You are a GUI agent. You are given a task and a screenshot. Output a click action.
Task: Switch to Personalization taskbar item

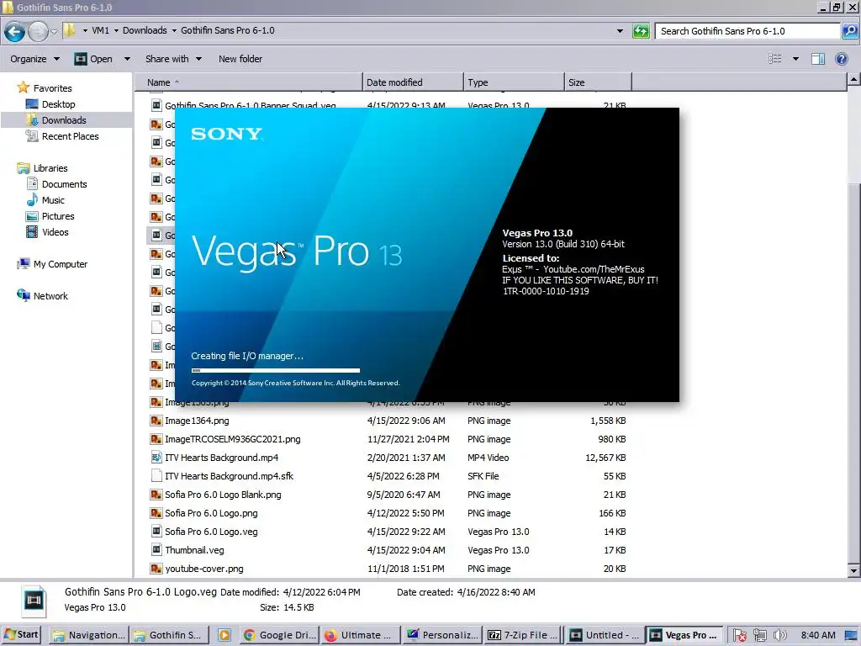[x=442, y=635]
